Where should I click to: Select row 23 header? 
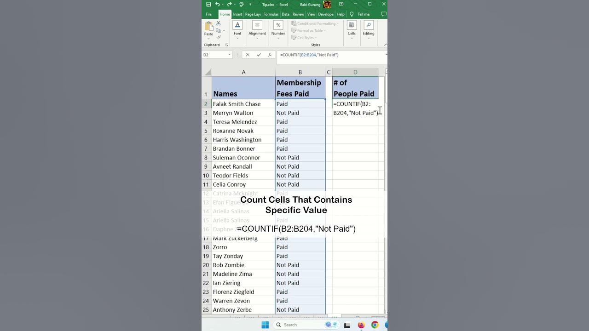point(207,292)
